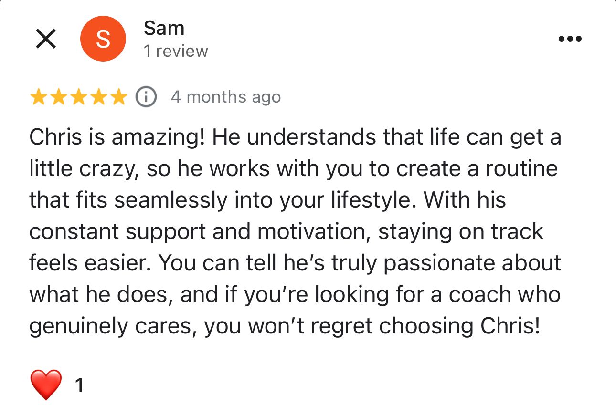Image resolution: width=616 pixels, height=416 pixels.
Task: Click "Chris is amazing!" opening sentence
Action: click(x=117, y=138)
